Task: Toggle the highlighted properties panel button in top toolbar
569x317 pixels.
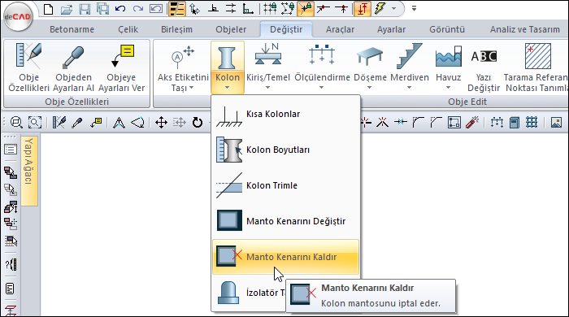Action: tap(177, 9)
